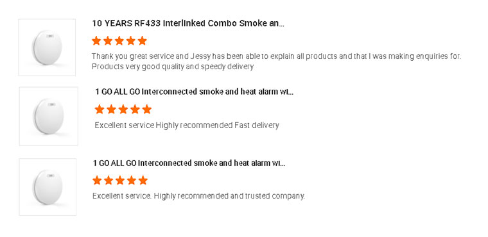This screenshot has width=488, height=237.
Task: Open the product title above the 'trusted company' review
Action: coord(189,163)
